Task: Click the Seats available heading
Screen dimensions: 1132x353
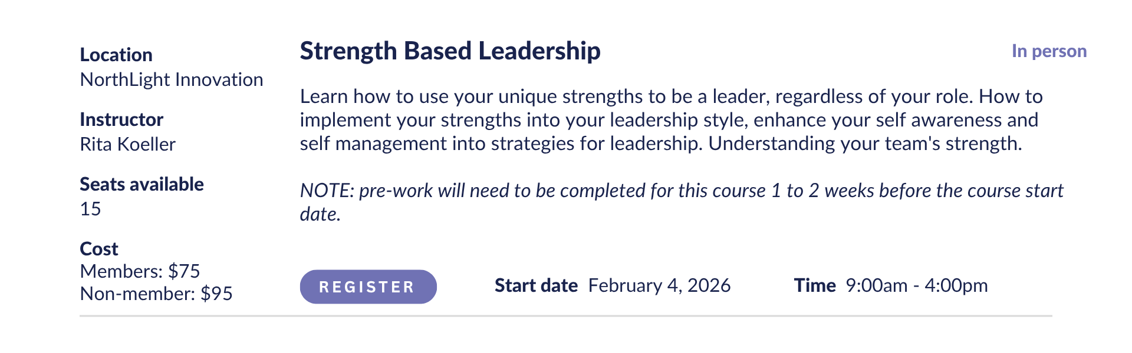Action: (141, 184)
